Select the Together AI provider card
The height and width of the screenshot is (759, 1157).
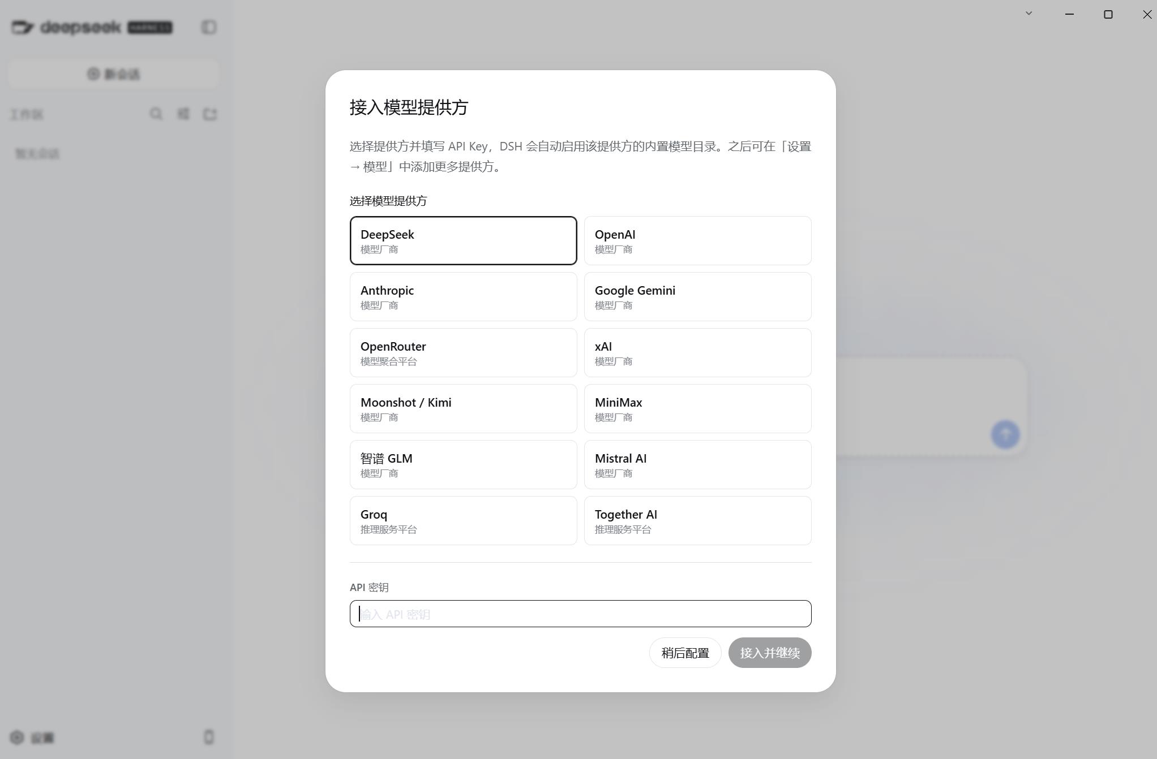[697, 520]
